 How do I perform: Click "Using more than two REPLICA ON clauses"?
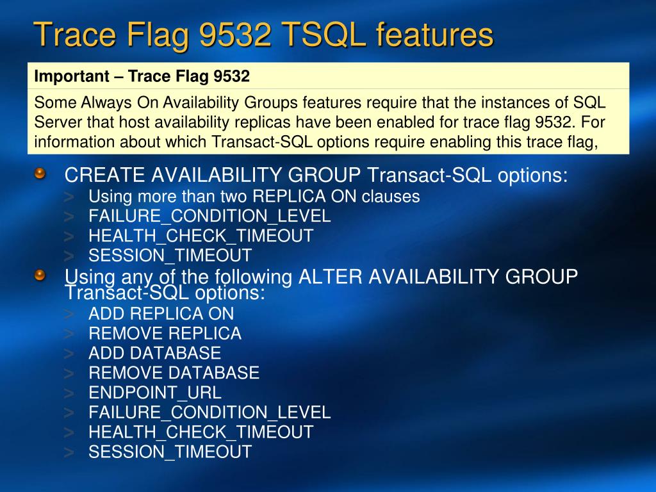[254, 196]
